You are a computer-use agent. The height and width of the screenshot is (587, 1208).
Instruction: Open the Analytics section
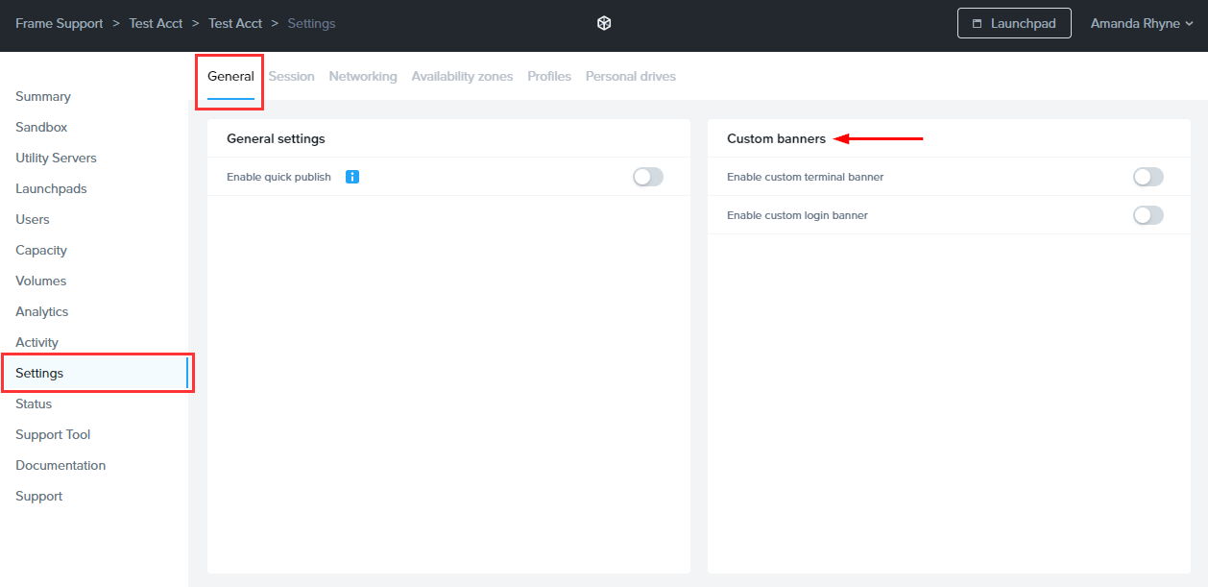pos(41,311)
